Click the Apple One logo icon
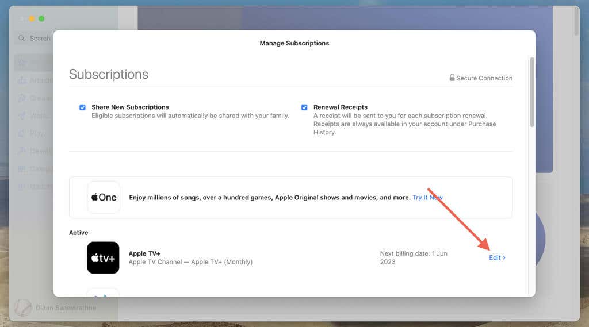 104,197
